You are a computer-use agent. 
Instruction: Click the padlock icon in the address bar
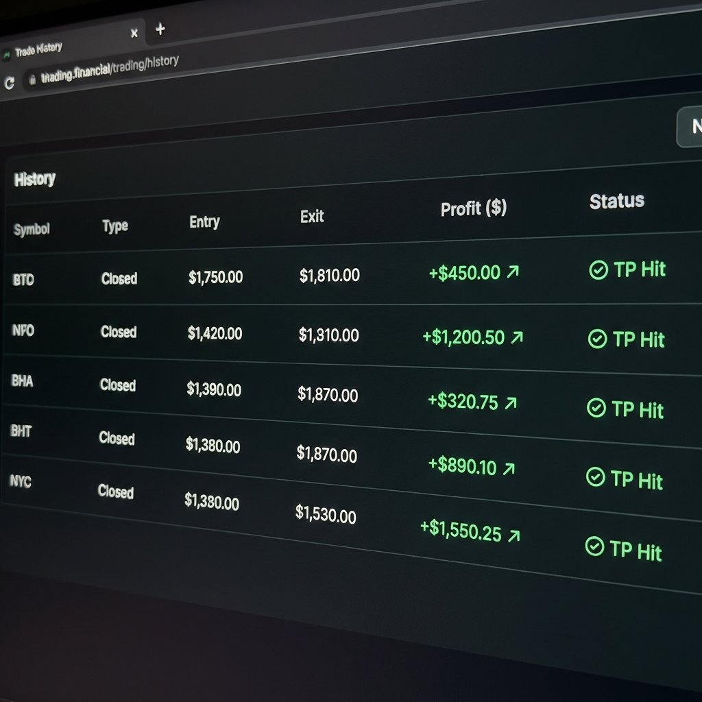[x=32, y=79]
